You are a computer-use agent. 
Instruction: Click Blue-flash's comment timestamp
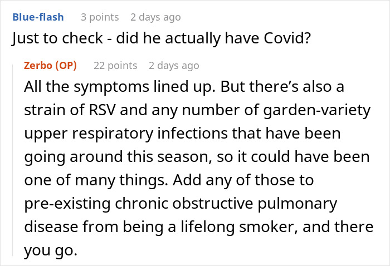pyautogui.click(x=155, y=17)
